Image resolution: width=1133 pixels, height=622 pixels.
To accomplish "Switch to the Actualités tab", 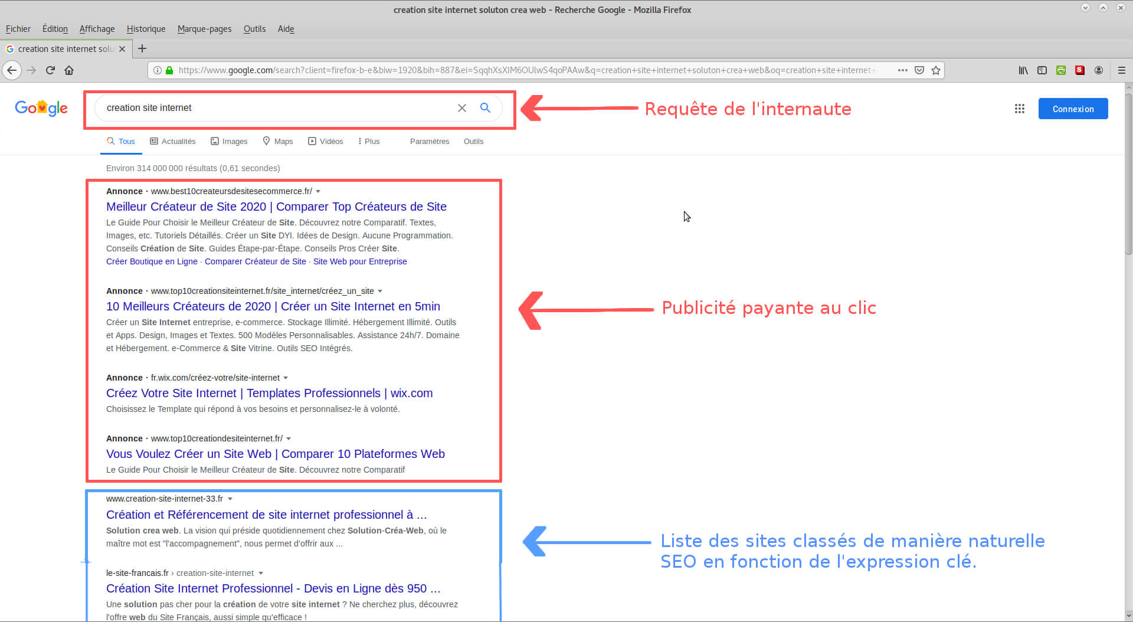I will pyautogui.click(x=173, y=142).
